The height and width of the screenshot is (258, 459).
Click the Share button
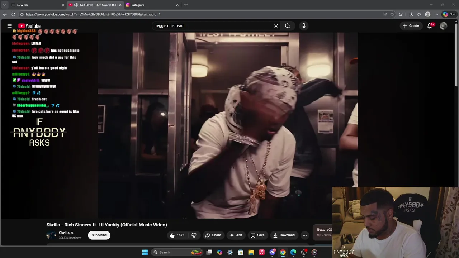tap(213, 235)
